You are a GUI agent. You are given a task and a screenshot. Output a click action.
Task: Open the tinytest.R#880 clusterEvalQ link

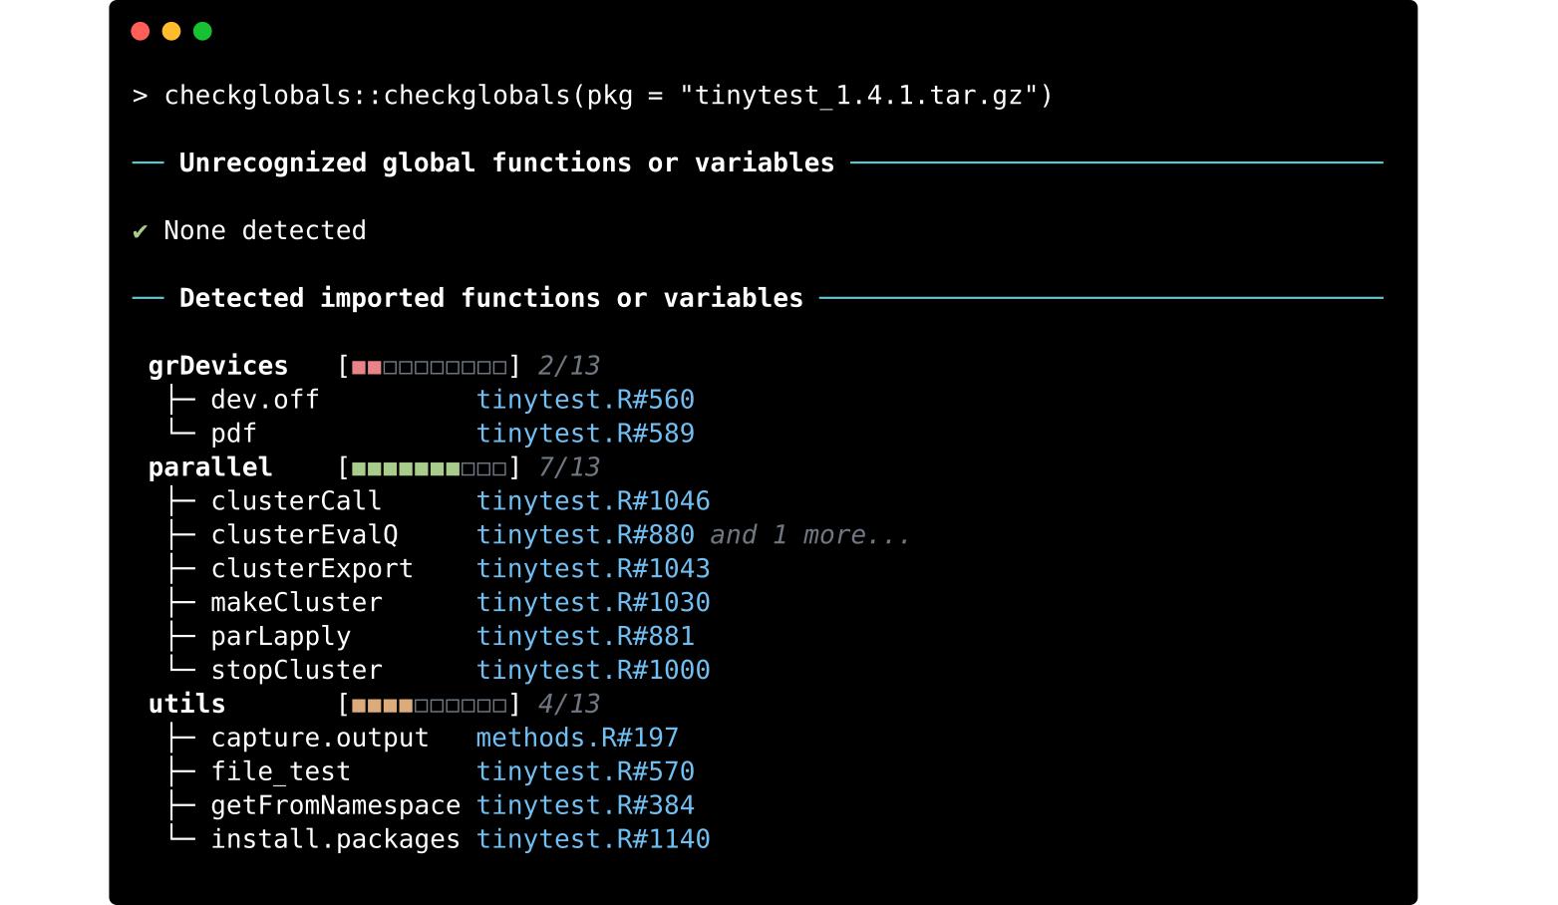[x=584, y=535]
